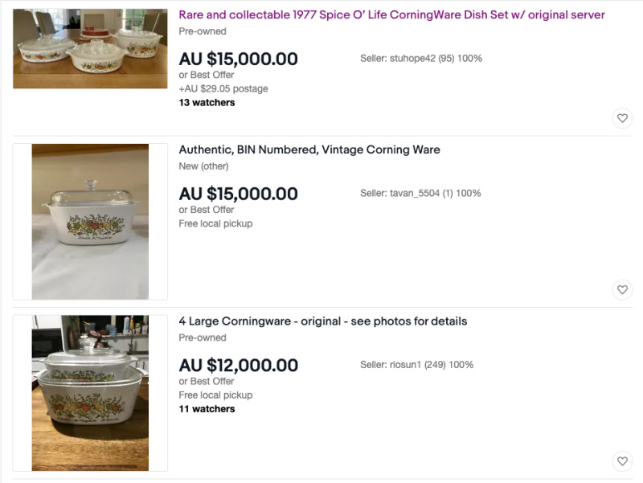Click the Spice O' Life dish set photo
This screenshot has width=643, height=483.
(90, 48)
